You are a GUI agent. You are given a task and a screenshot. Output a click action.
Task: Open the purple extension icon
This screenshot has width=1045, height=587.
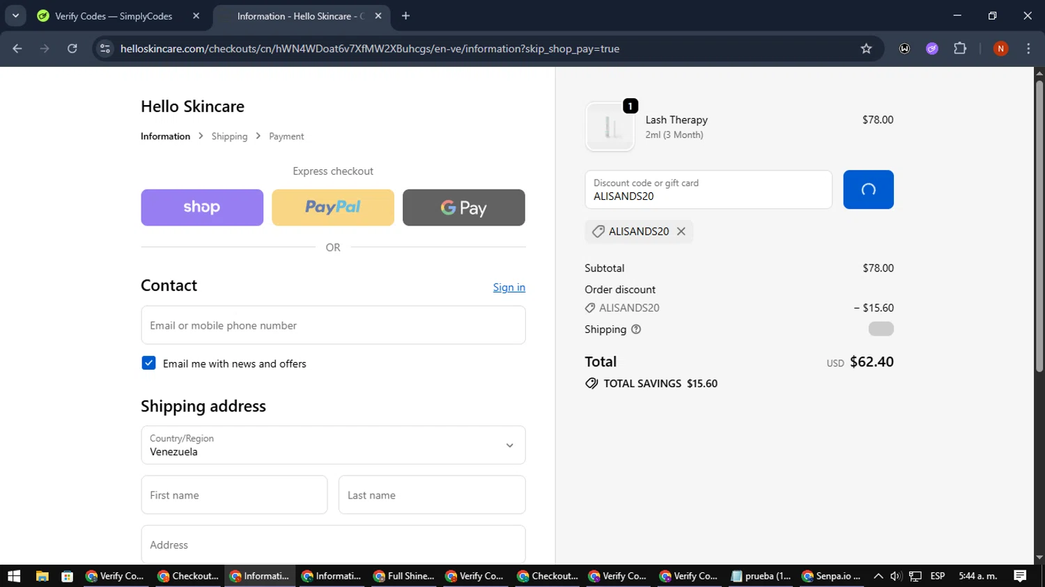[932, 49]
